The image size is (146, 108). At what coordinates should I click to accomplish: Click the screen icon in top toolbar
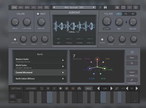tap(123, 7)
